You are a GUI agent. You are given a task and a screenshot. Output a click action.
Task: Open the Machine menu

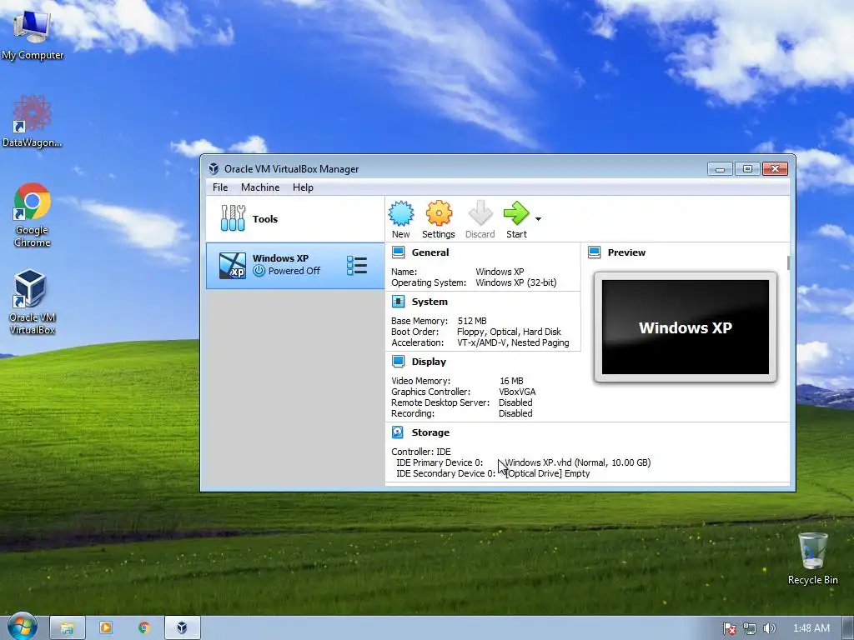(x=260, y=187)
